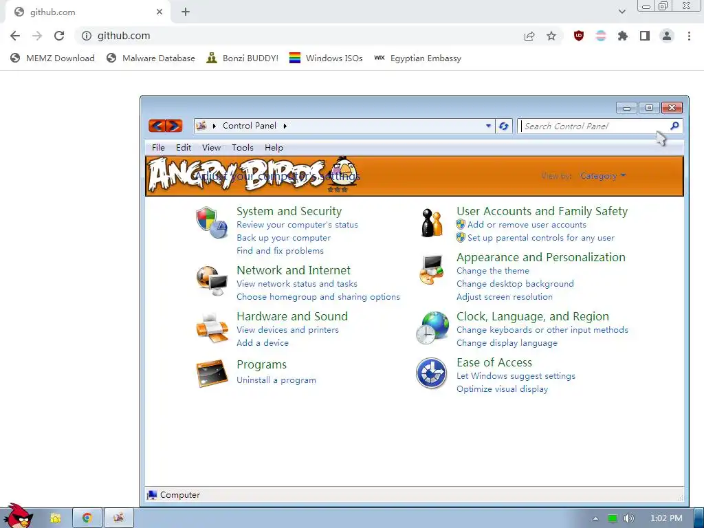Open Clock, Language, and Region globe icon
Image resolution: width=704 pixels, height=528 pixels.
[432, 328]
